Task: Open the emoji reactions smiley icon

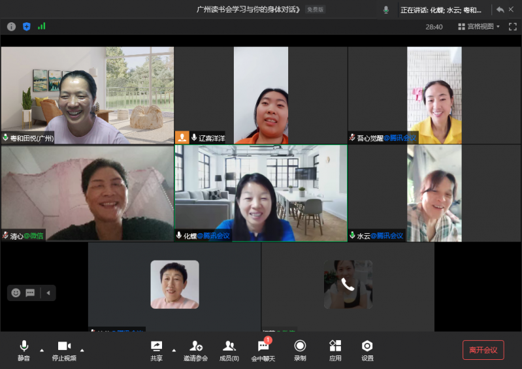Action: tap(16, 293)
